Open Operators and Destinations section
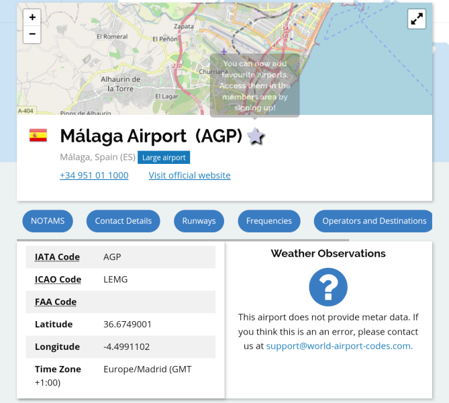 tap(373, 221)
